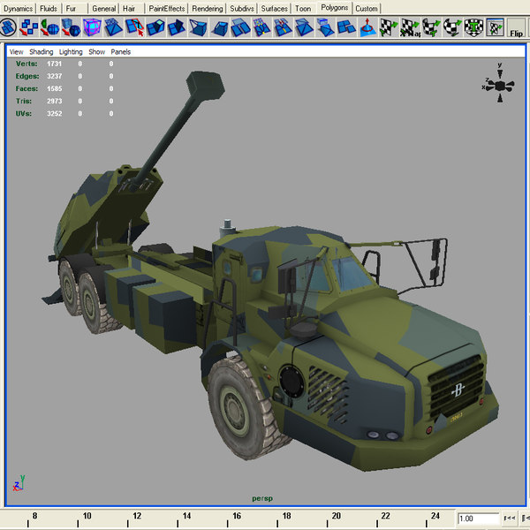Open the Panels menu
This screenshot has width=530, height=530.
pyautogui.click(x=121, y=52)
